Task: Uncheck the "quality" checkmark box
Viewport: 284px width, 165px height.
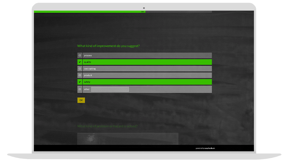Action: coord(80,62)
